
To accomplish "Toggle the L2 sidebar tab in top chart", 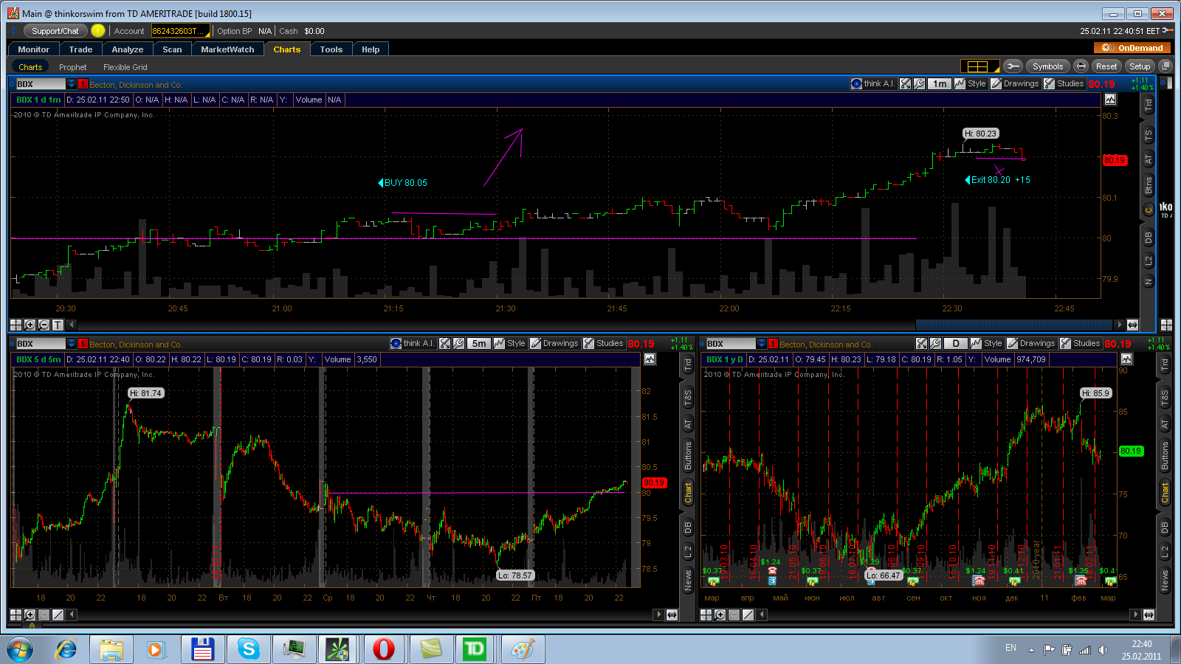I will [x=1148, y=261].
